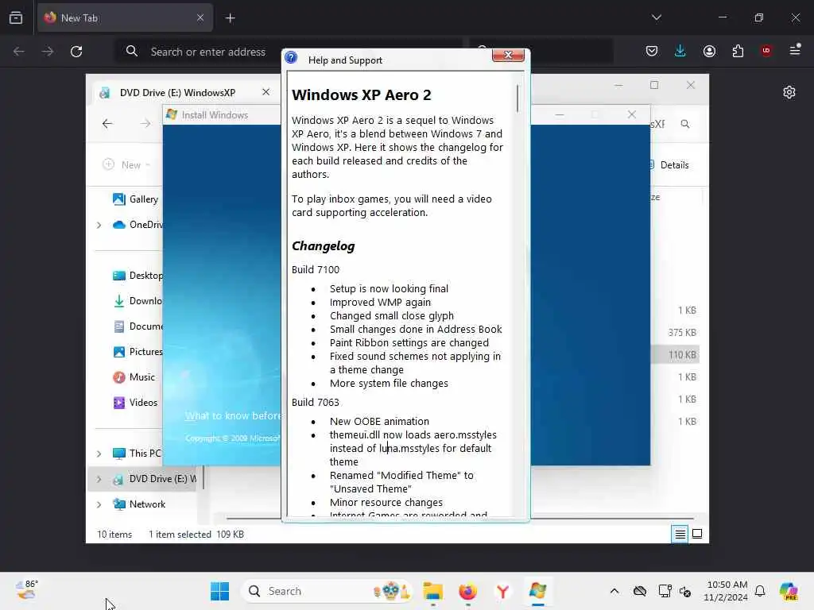Open Music folder in sidebar
814x610 pixels.
(x=134, y=377)
